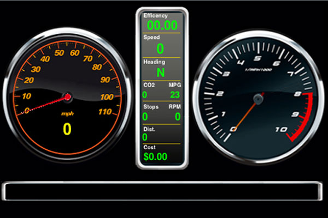
Task: Click the speedometer needle center hub
Action: click(68, 97)
